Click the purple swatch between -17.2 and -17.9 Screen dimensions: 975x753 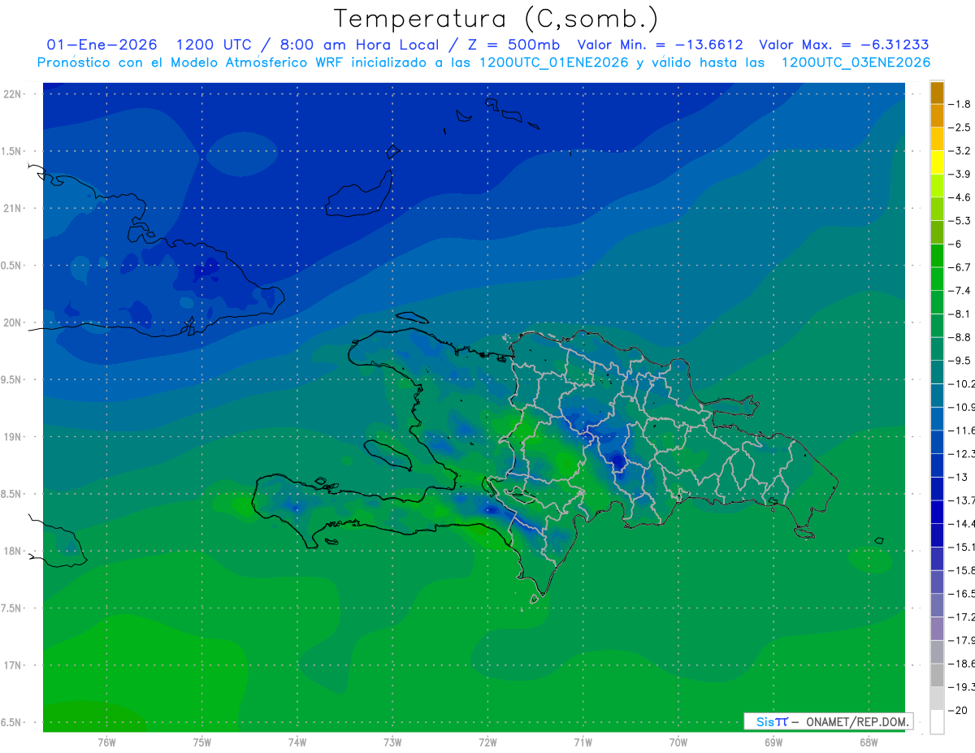tap(937, 629)
